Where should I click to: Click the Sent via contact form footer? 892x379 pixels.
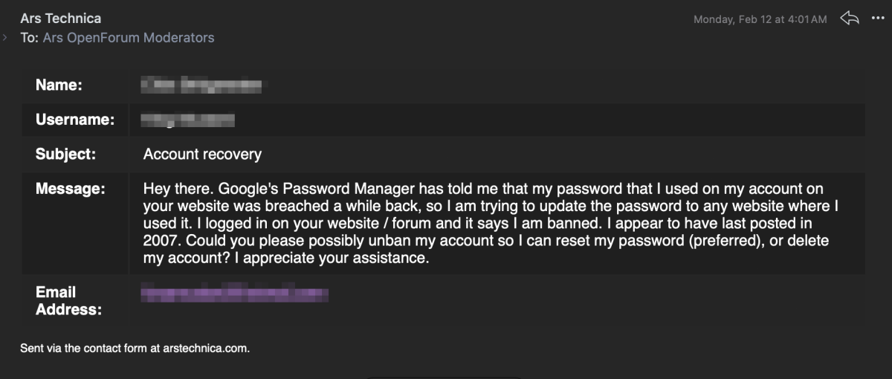(135, 348)
